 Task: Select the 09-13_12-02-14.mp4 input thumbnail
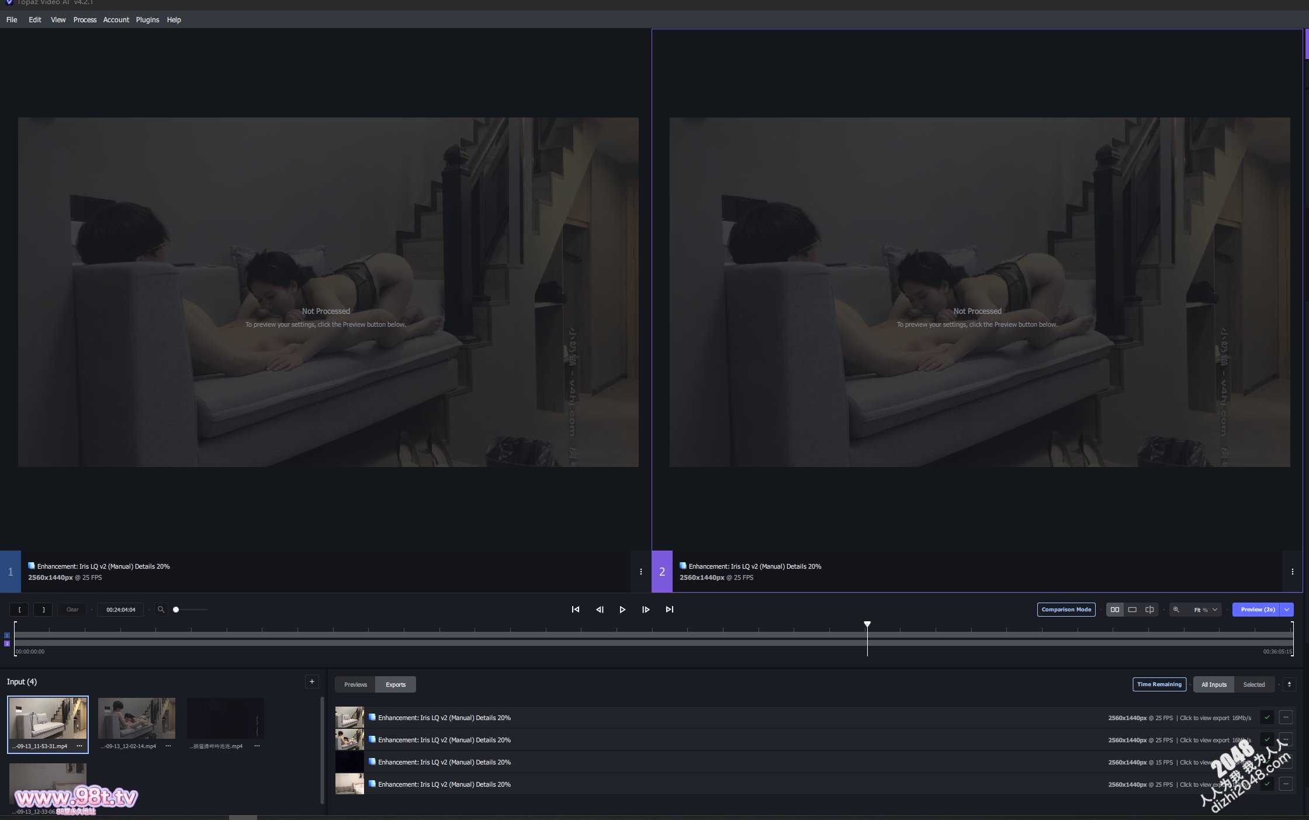pos(136,718)
